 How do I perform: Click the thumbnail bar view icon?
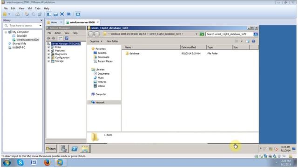(55, 14)
